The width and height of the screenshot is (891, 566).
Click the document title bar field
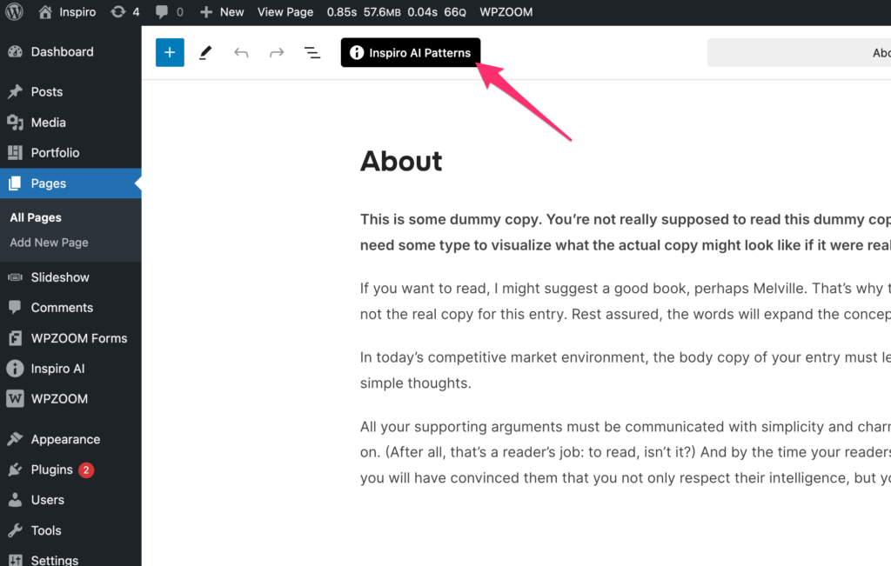click(x=799, y=53)
